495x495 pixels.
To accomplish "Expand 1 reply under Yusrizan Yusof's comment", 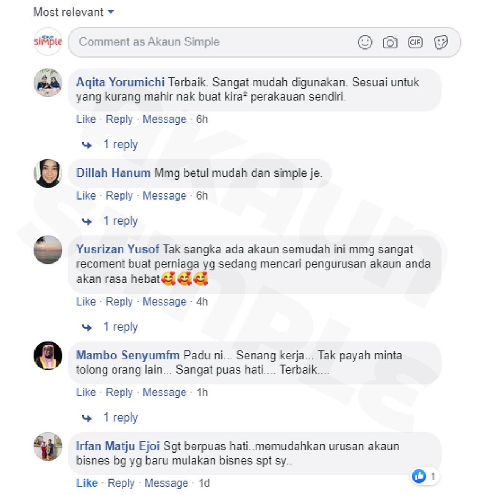I will tap(120, 327).
